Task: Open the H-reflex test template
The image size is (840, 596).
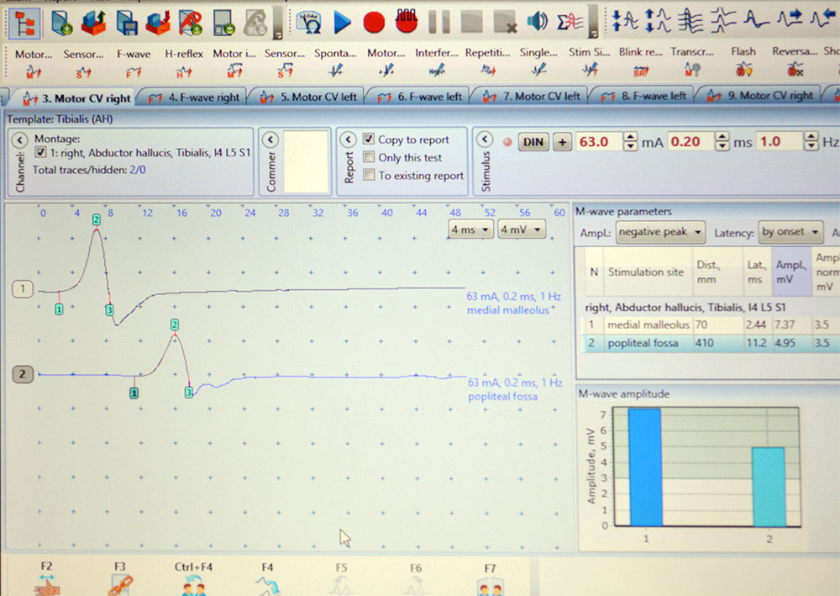Action: tap(184, 62)
